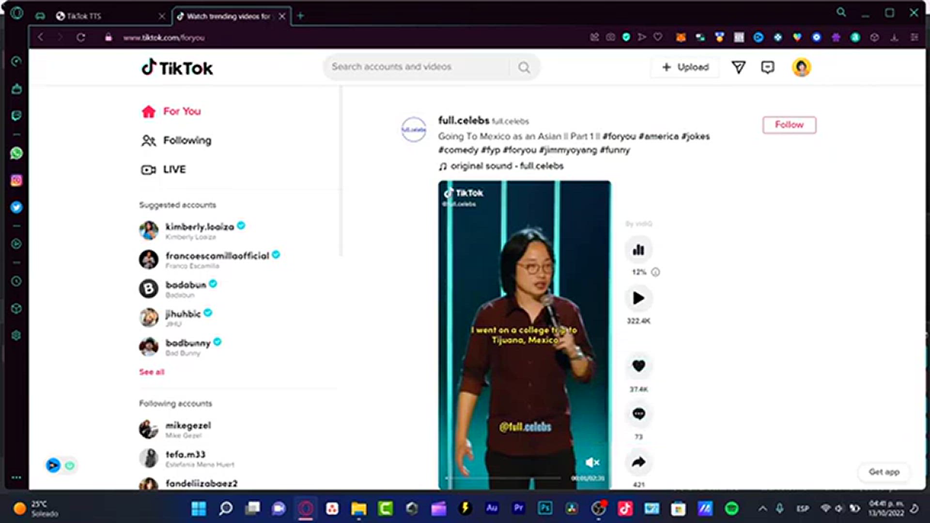Screen dimensions: 930x523
Task: Open the profile avatar menu
Action: click(802, 67)
